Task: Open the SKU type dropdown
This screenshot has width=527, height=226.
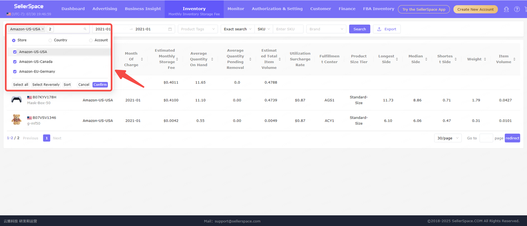Action: point(263,29)
